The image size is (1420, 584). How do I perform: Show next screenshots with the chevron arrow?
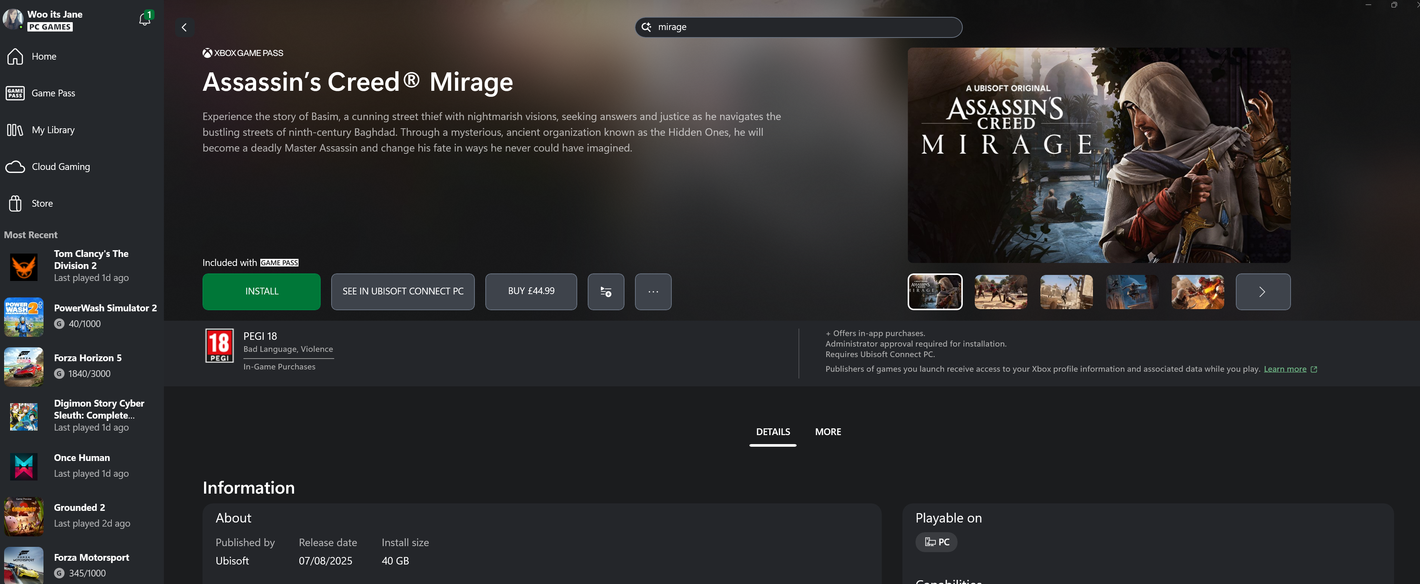1262,291
